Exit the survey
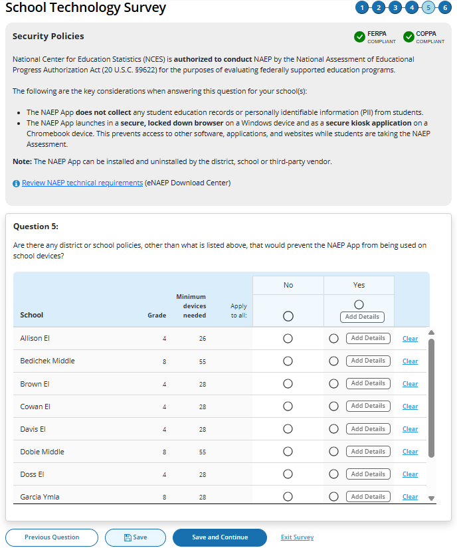The width and height of the screenshot is (457, 548). pyautogui.click(x=297, y=537)
